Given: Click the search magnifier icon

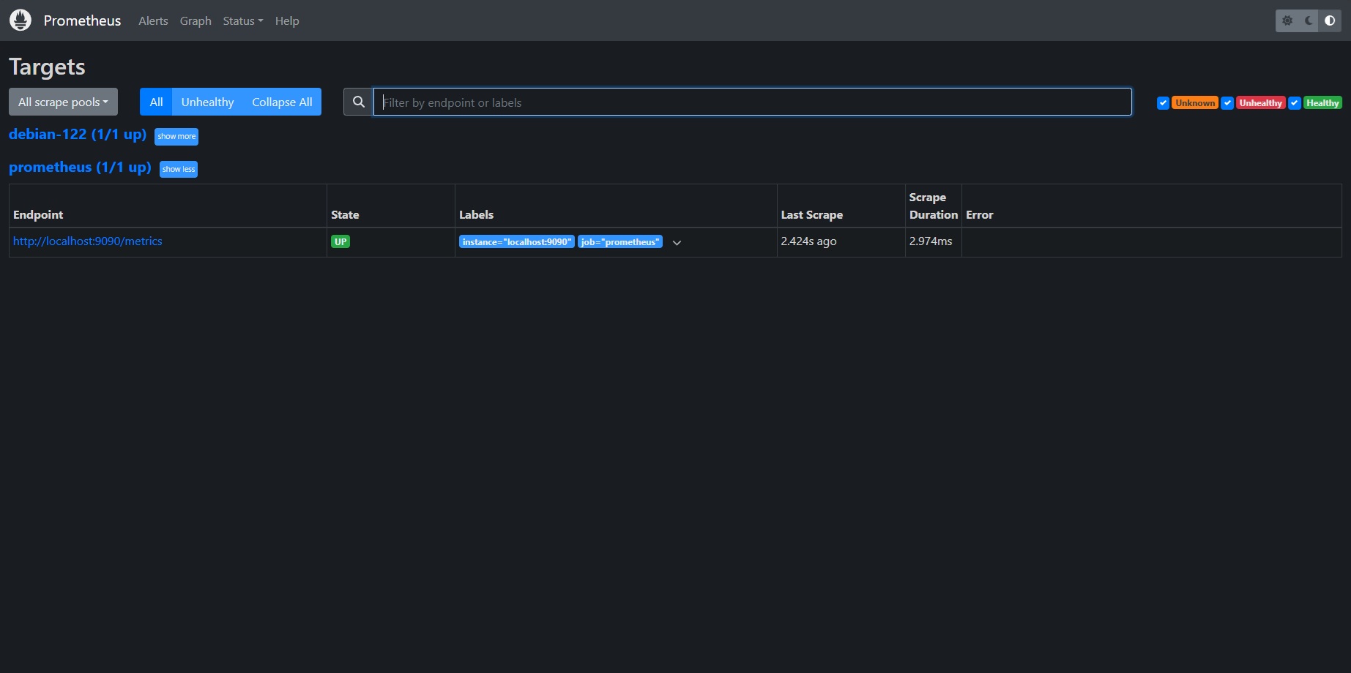Looking at the screenshot, I should [x=359, y=102].
